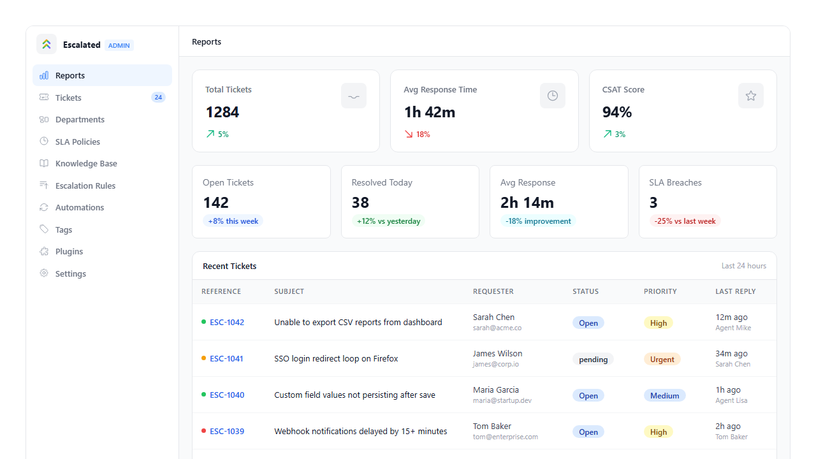
Task: Click the Urgent priority badge
Action: [662, 359]
